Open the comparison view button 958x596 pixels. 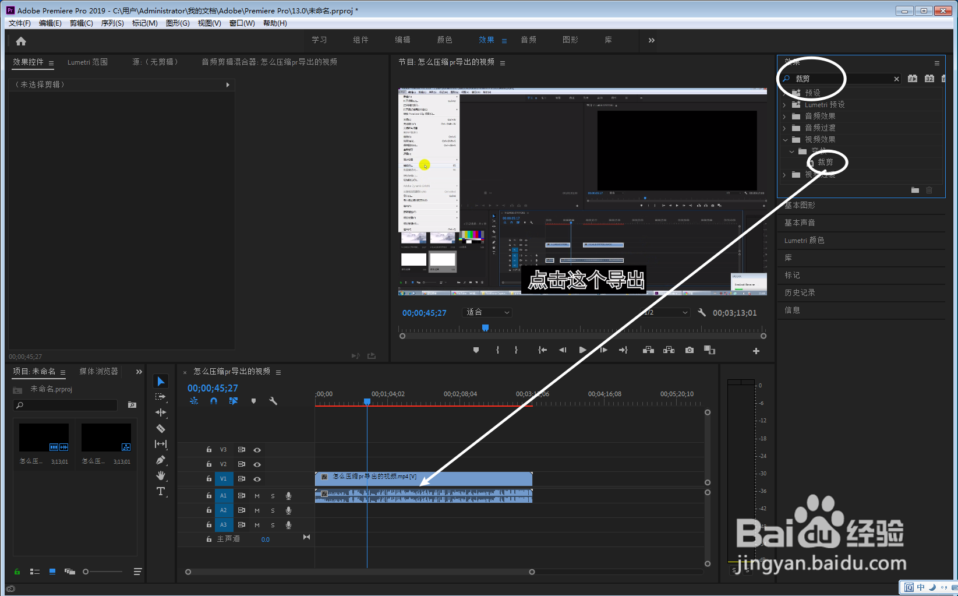click(x=709, y=350)
